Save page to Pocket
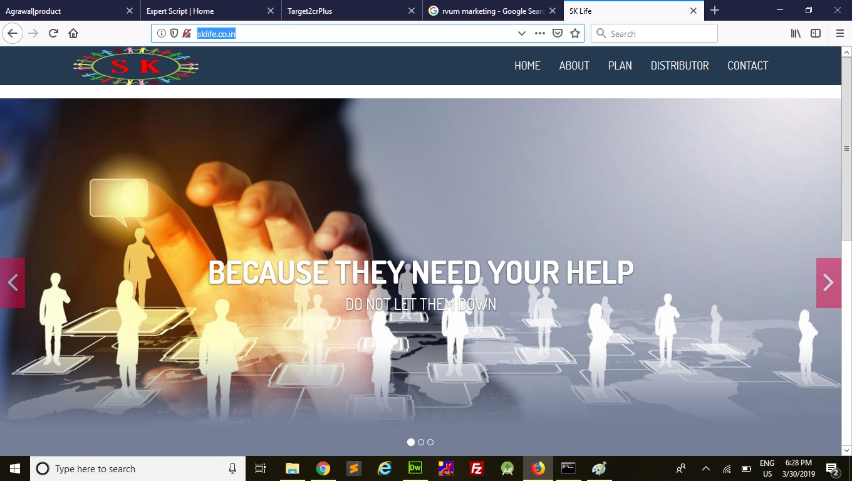This screenshot has width=852, height=481. [x=558, y=34]
